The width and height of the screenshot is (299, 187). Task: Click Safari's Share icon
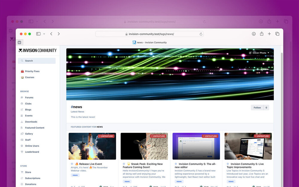(x=262, y=34)
